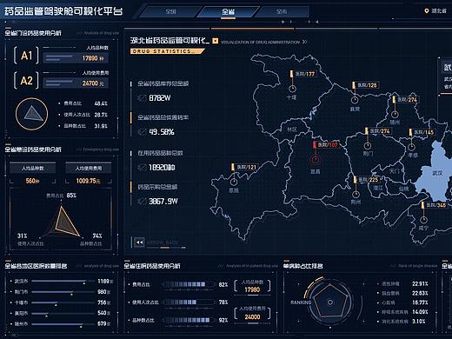
Task: Click the 17980 bracket value box
Action: coord(252,286)
